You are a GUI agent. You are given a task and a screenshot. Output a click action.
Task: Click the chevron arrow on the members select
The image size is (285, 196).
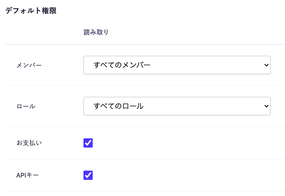[266, 65]
